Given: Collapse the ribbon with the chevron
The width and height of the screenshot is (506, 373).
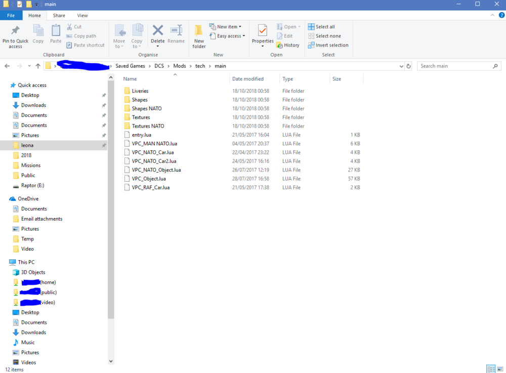Looking at the screenshot, I should [492, 15].
